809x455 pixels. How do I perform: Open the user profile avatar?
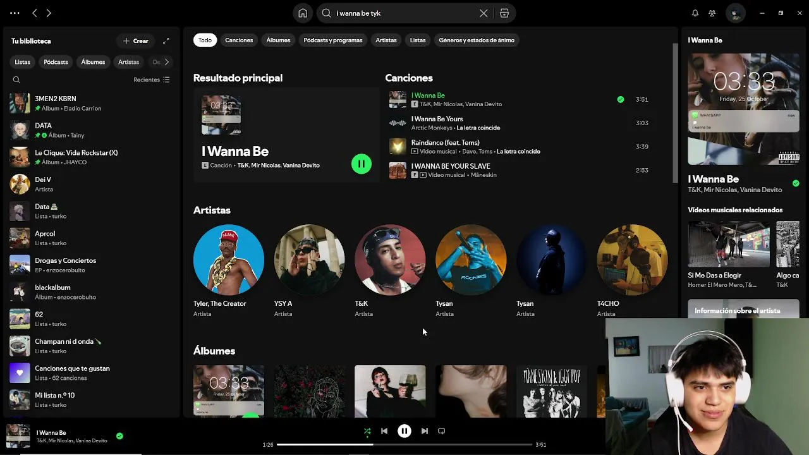click(735, 13)
